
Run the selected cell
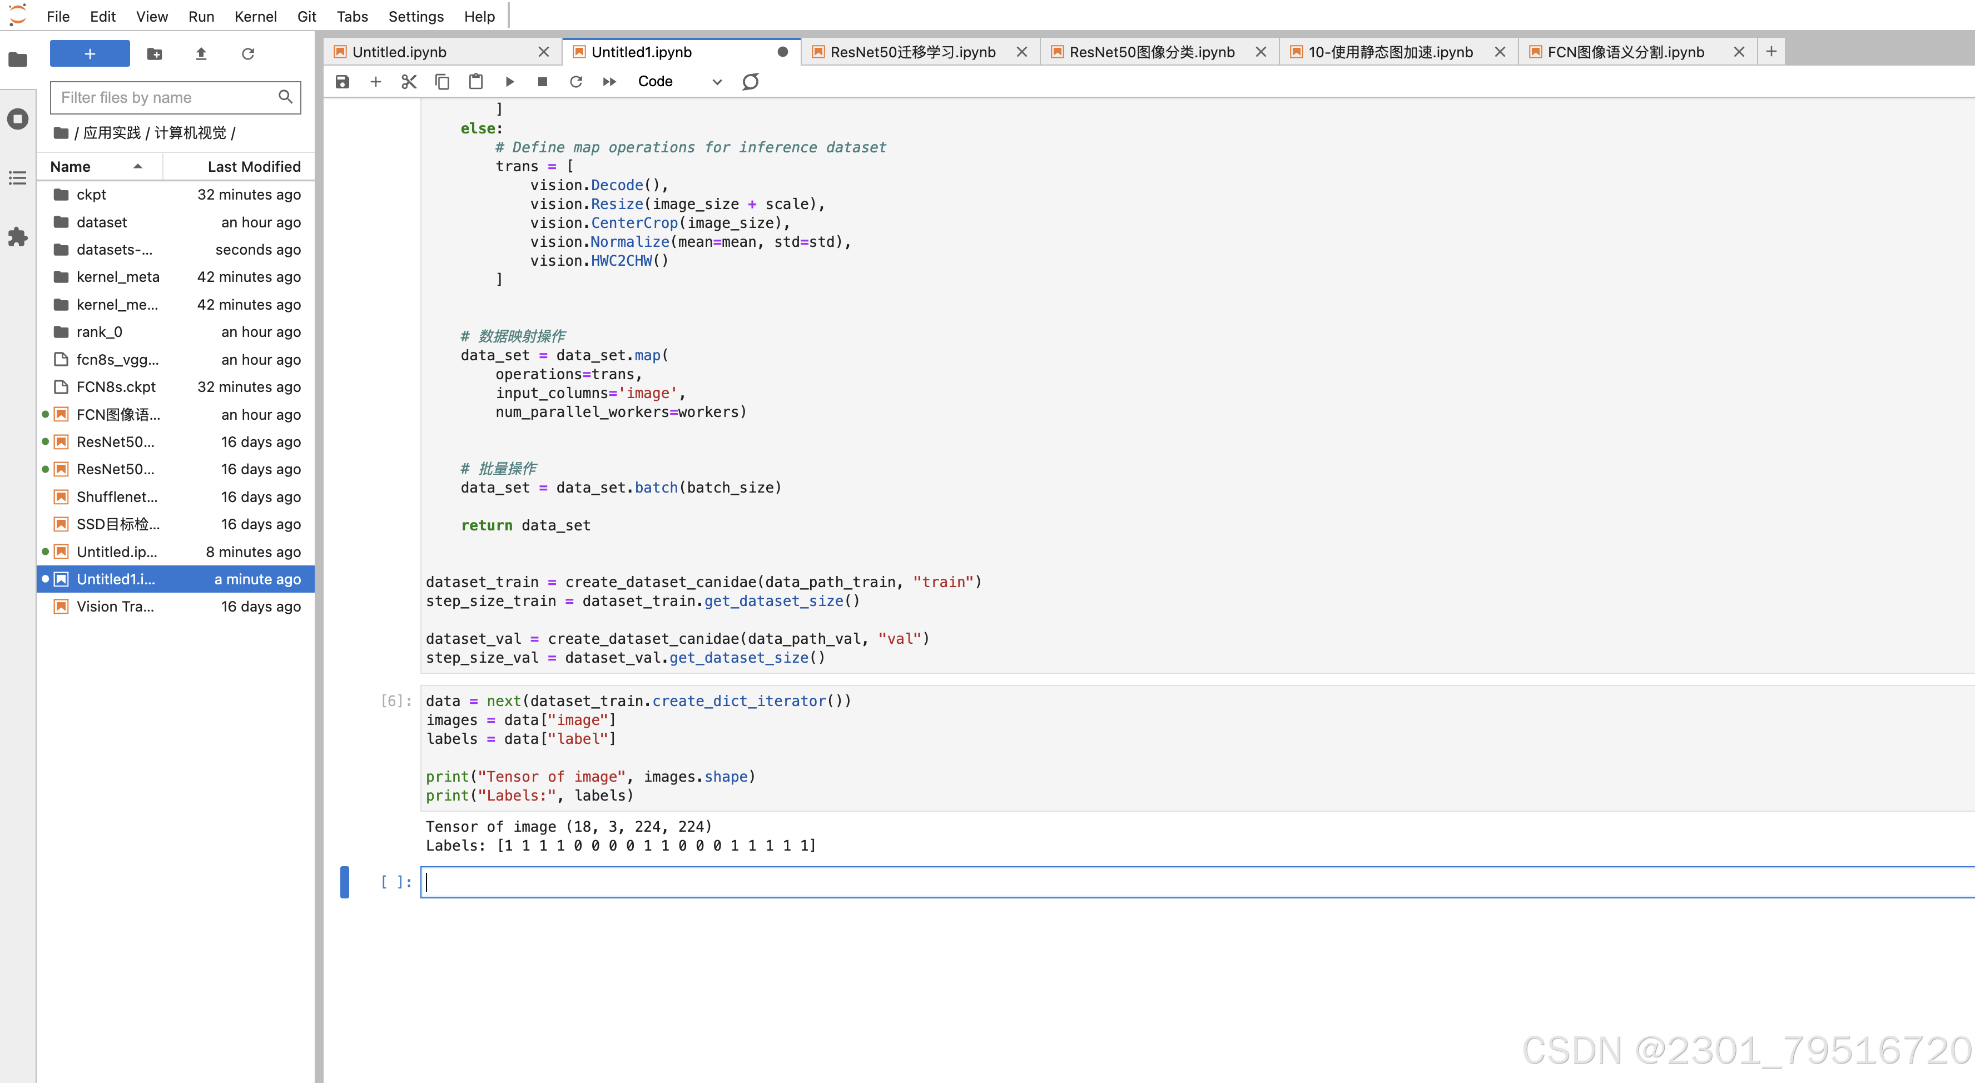coord(509,81)
